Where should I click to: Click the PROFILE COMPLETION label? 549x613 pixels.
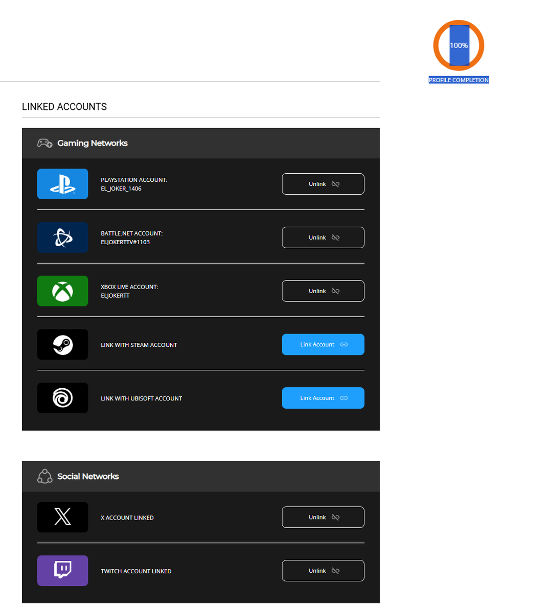click(x=459, y=80)
